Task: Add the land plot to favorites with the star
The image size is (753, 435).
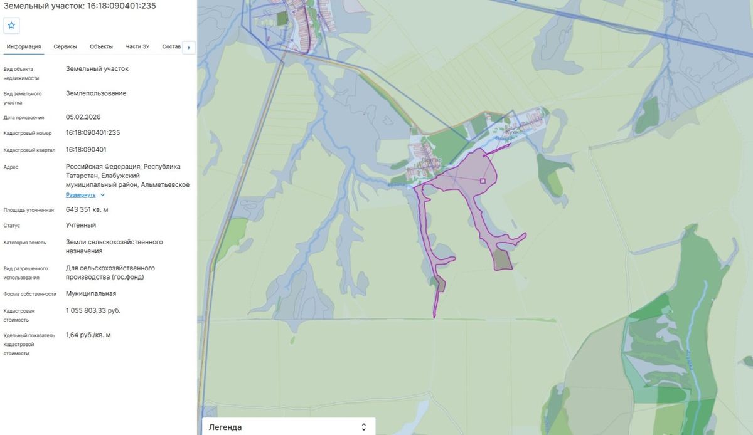Action: click(x=11, y=26)
